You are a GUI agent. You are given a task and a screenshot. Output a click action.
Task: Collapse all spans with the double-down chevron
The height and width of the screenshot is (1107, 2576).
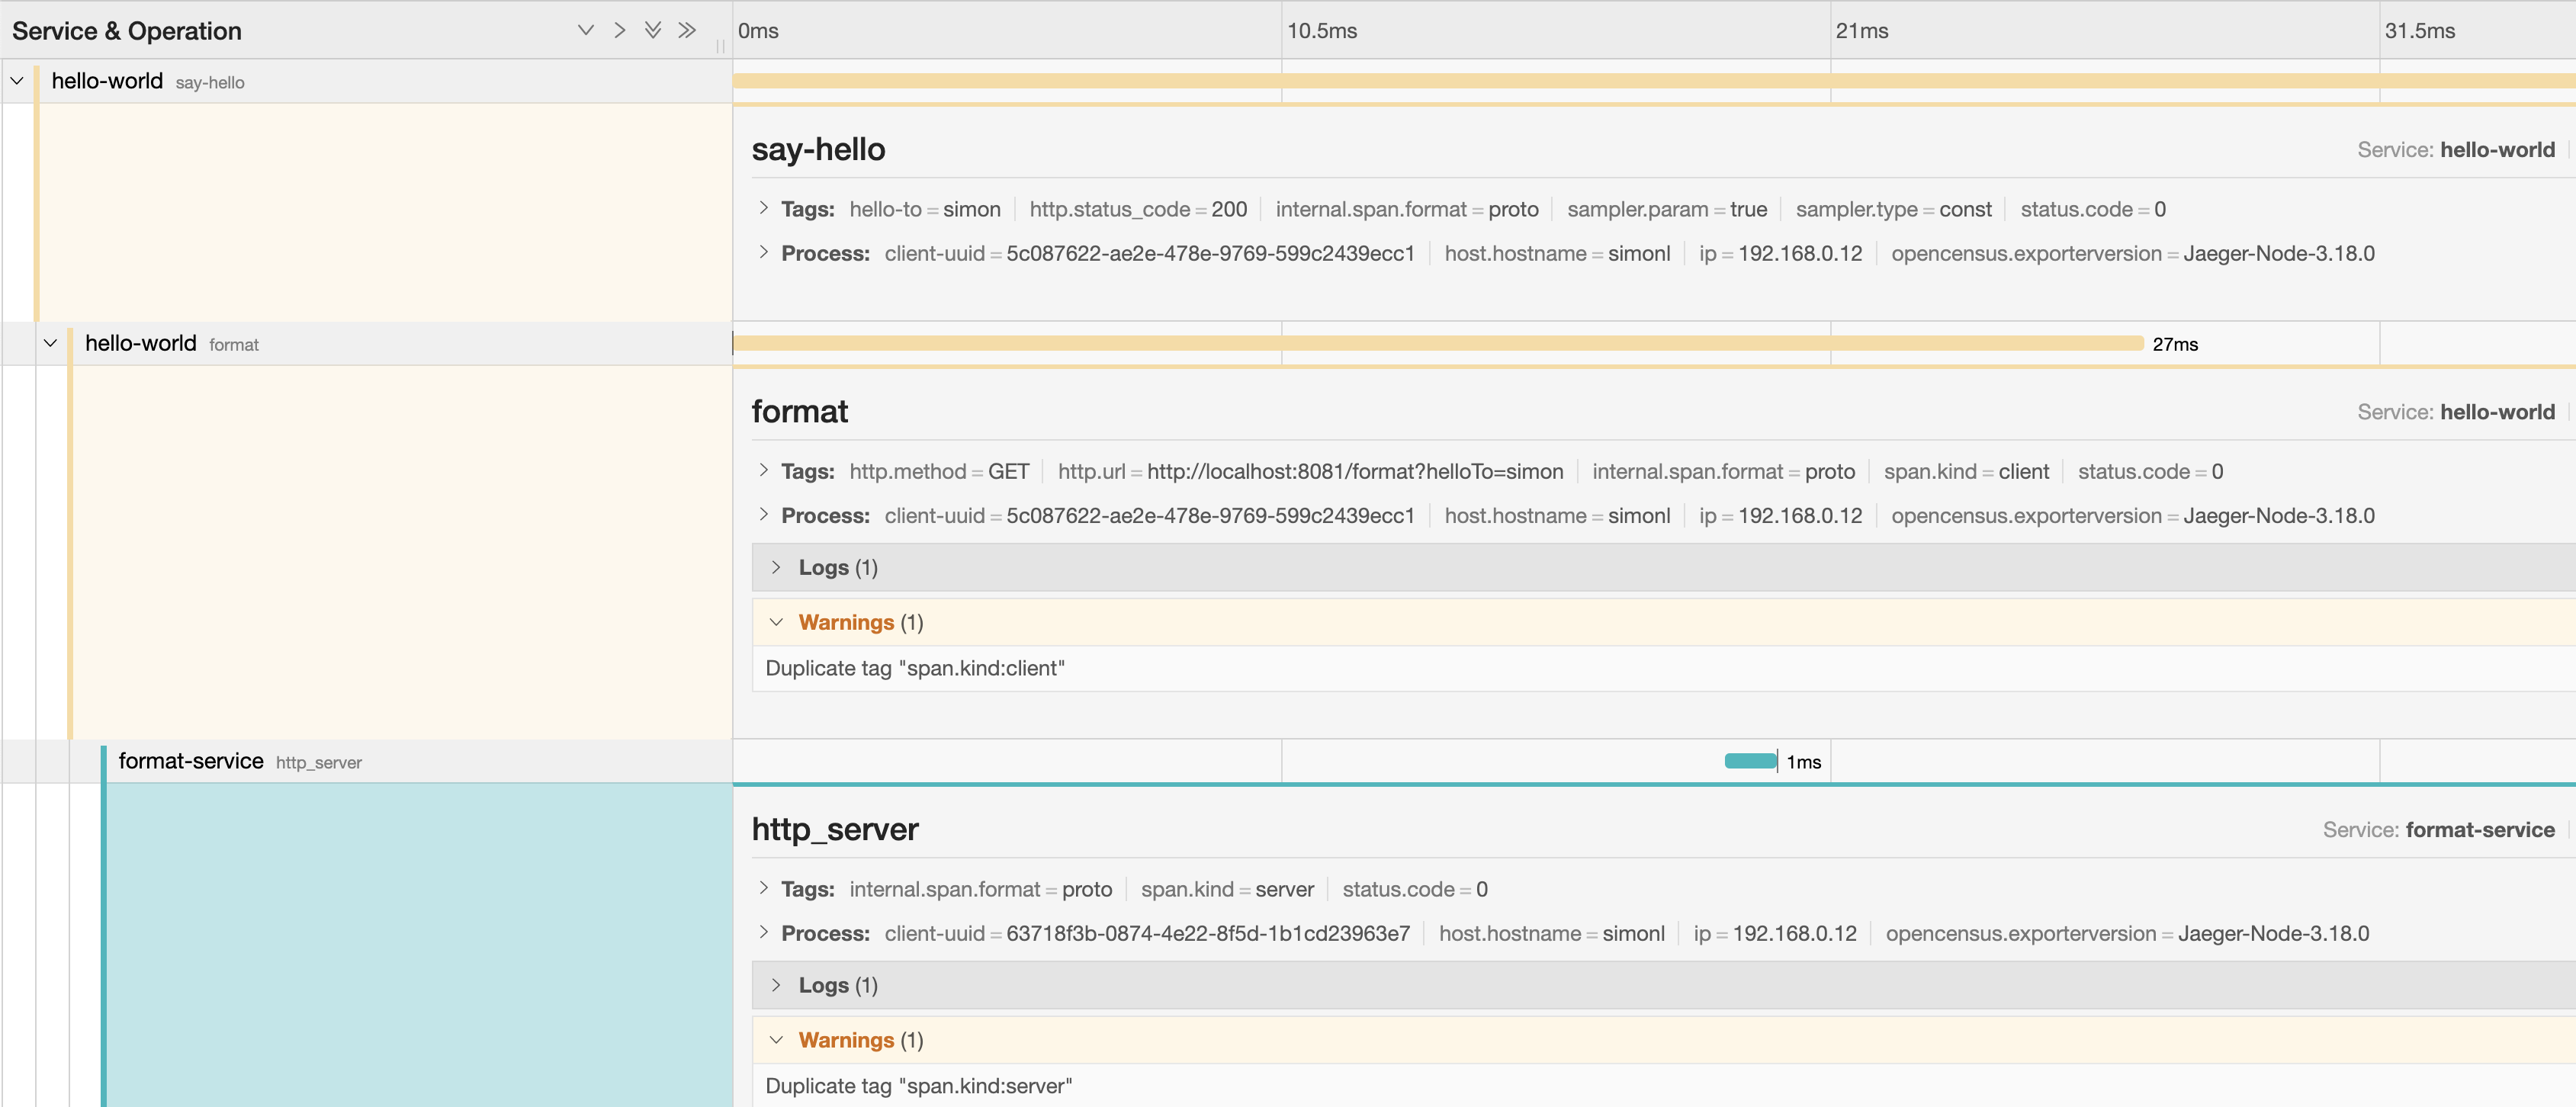[x=654, y=30]
